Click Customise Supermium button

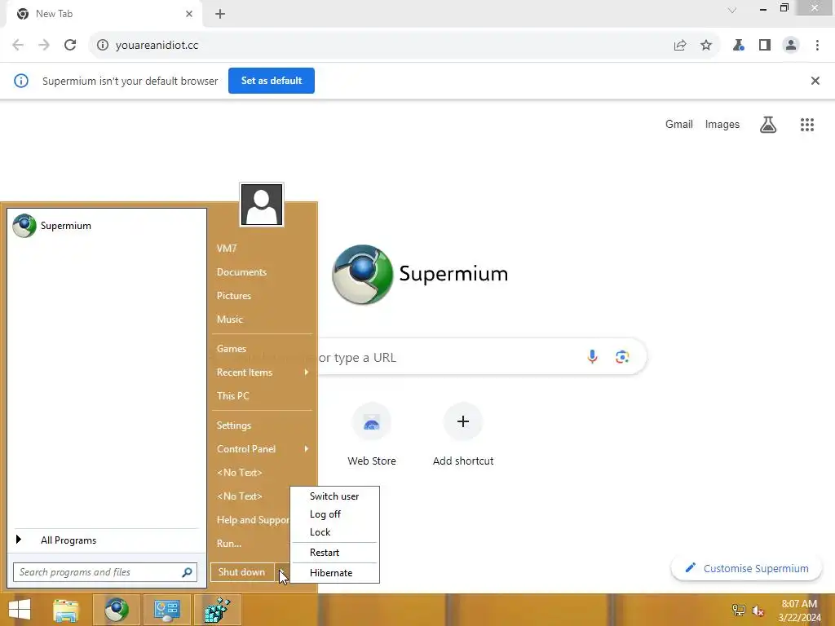point(747,568)
